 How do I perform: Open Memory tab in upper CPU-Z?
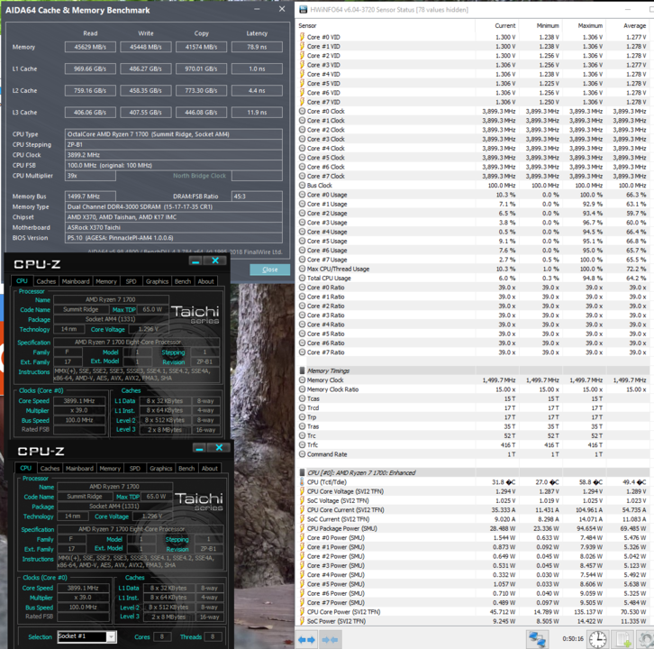point(106,281)
